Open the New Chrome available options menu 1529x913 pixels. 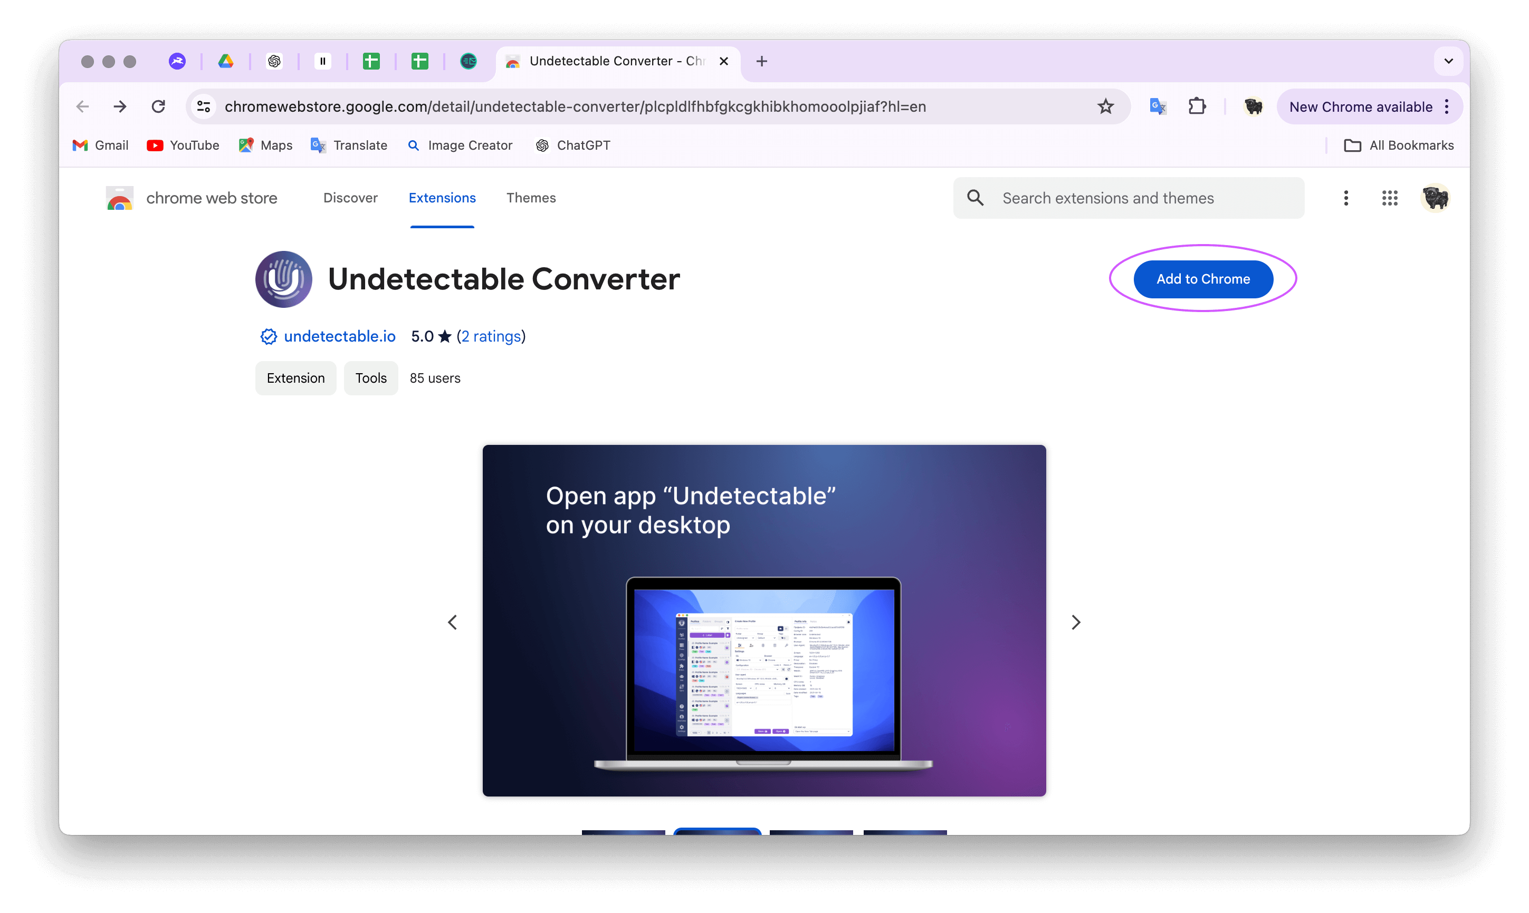[1447, 106]
